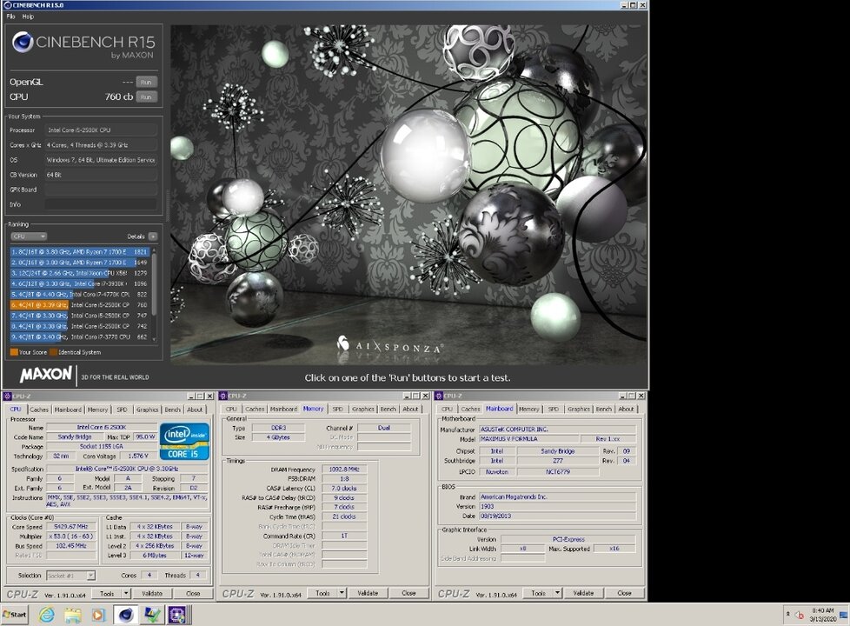Open the File menu in Cinebench

point(10,17)
